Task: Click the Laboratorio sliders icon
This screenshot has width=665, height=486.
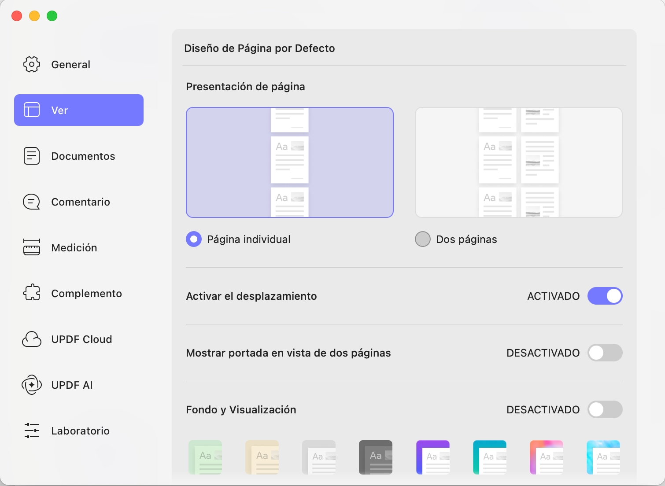Action: (32, 431)
